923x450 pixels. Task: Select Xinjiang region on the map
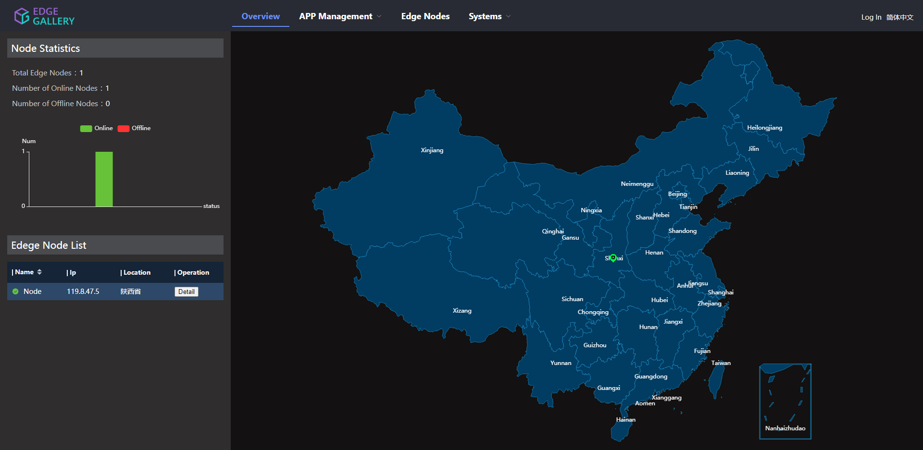[x=432, y=150]
